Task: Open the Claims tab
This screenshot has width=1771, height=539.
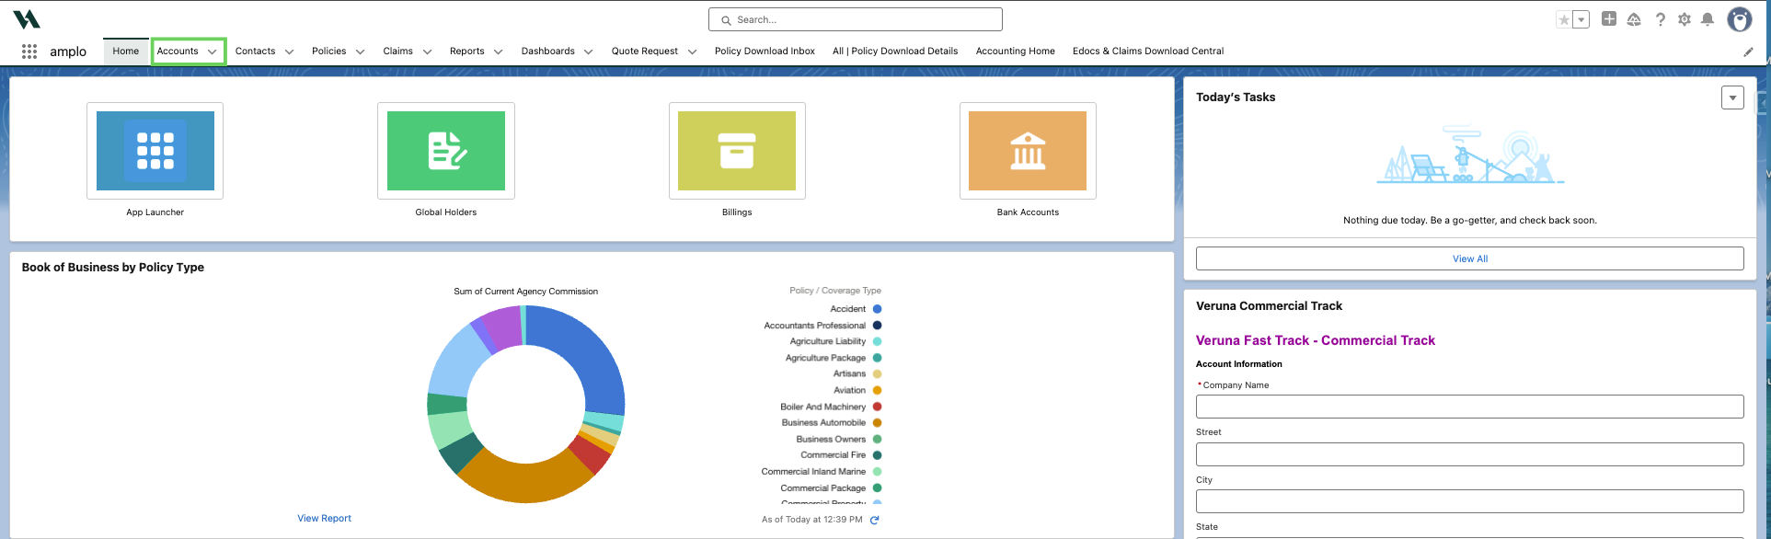Action: click(x=398, y=52)
